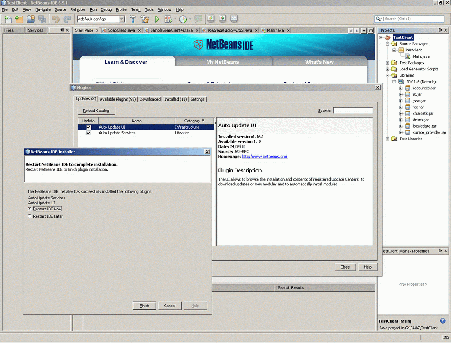
Task: Click the scroll editor tabs left arrow
Action: tap(350, 31)
